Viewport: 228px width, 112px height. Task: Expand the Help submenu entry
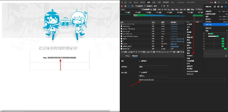click(x=216, y=31)
